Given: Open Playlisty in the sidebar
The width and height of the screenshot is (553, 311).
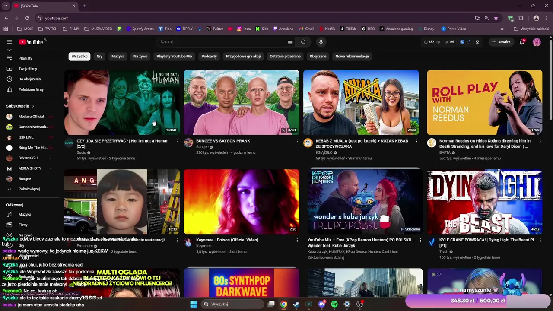Looking at the screenshot, I should click(x=26, y=58).
